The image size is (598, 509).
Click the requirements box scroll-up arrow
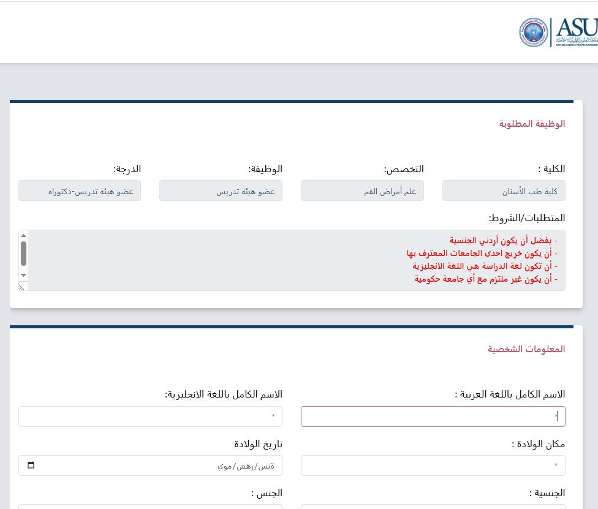tap(23, 235)
